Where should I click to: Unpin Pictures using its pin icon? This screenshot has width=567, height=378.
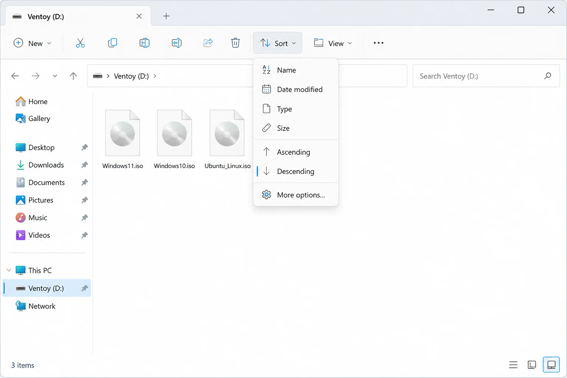(x=85, y=200)
